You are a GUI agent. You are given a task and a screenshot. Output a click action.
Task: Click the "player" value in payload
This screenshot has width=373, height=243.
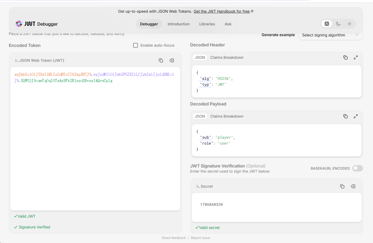pyautogui.click(x=225, y=137)
